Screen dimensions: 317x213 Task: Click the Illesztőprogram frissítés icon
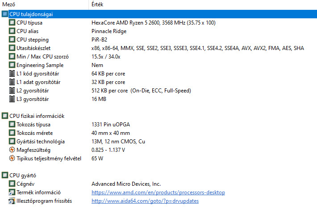[x=12, y=201]
